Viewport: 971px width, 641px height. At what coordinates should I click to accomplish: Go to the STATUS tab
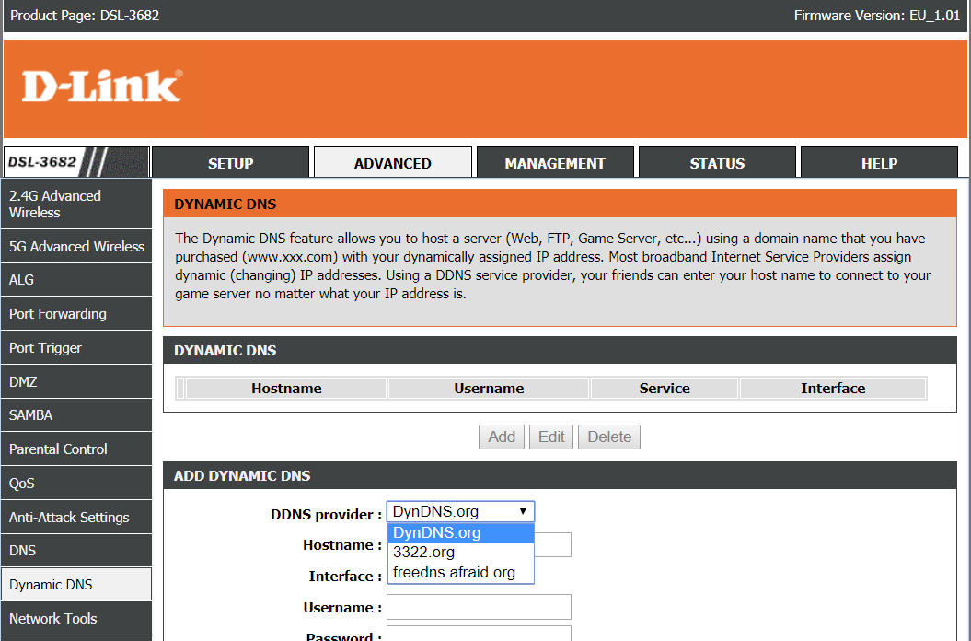[717, 162]
